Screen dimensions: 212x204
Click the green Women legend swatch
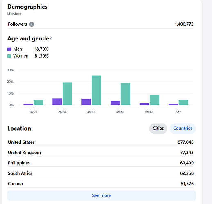(x=9, y=56)
